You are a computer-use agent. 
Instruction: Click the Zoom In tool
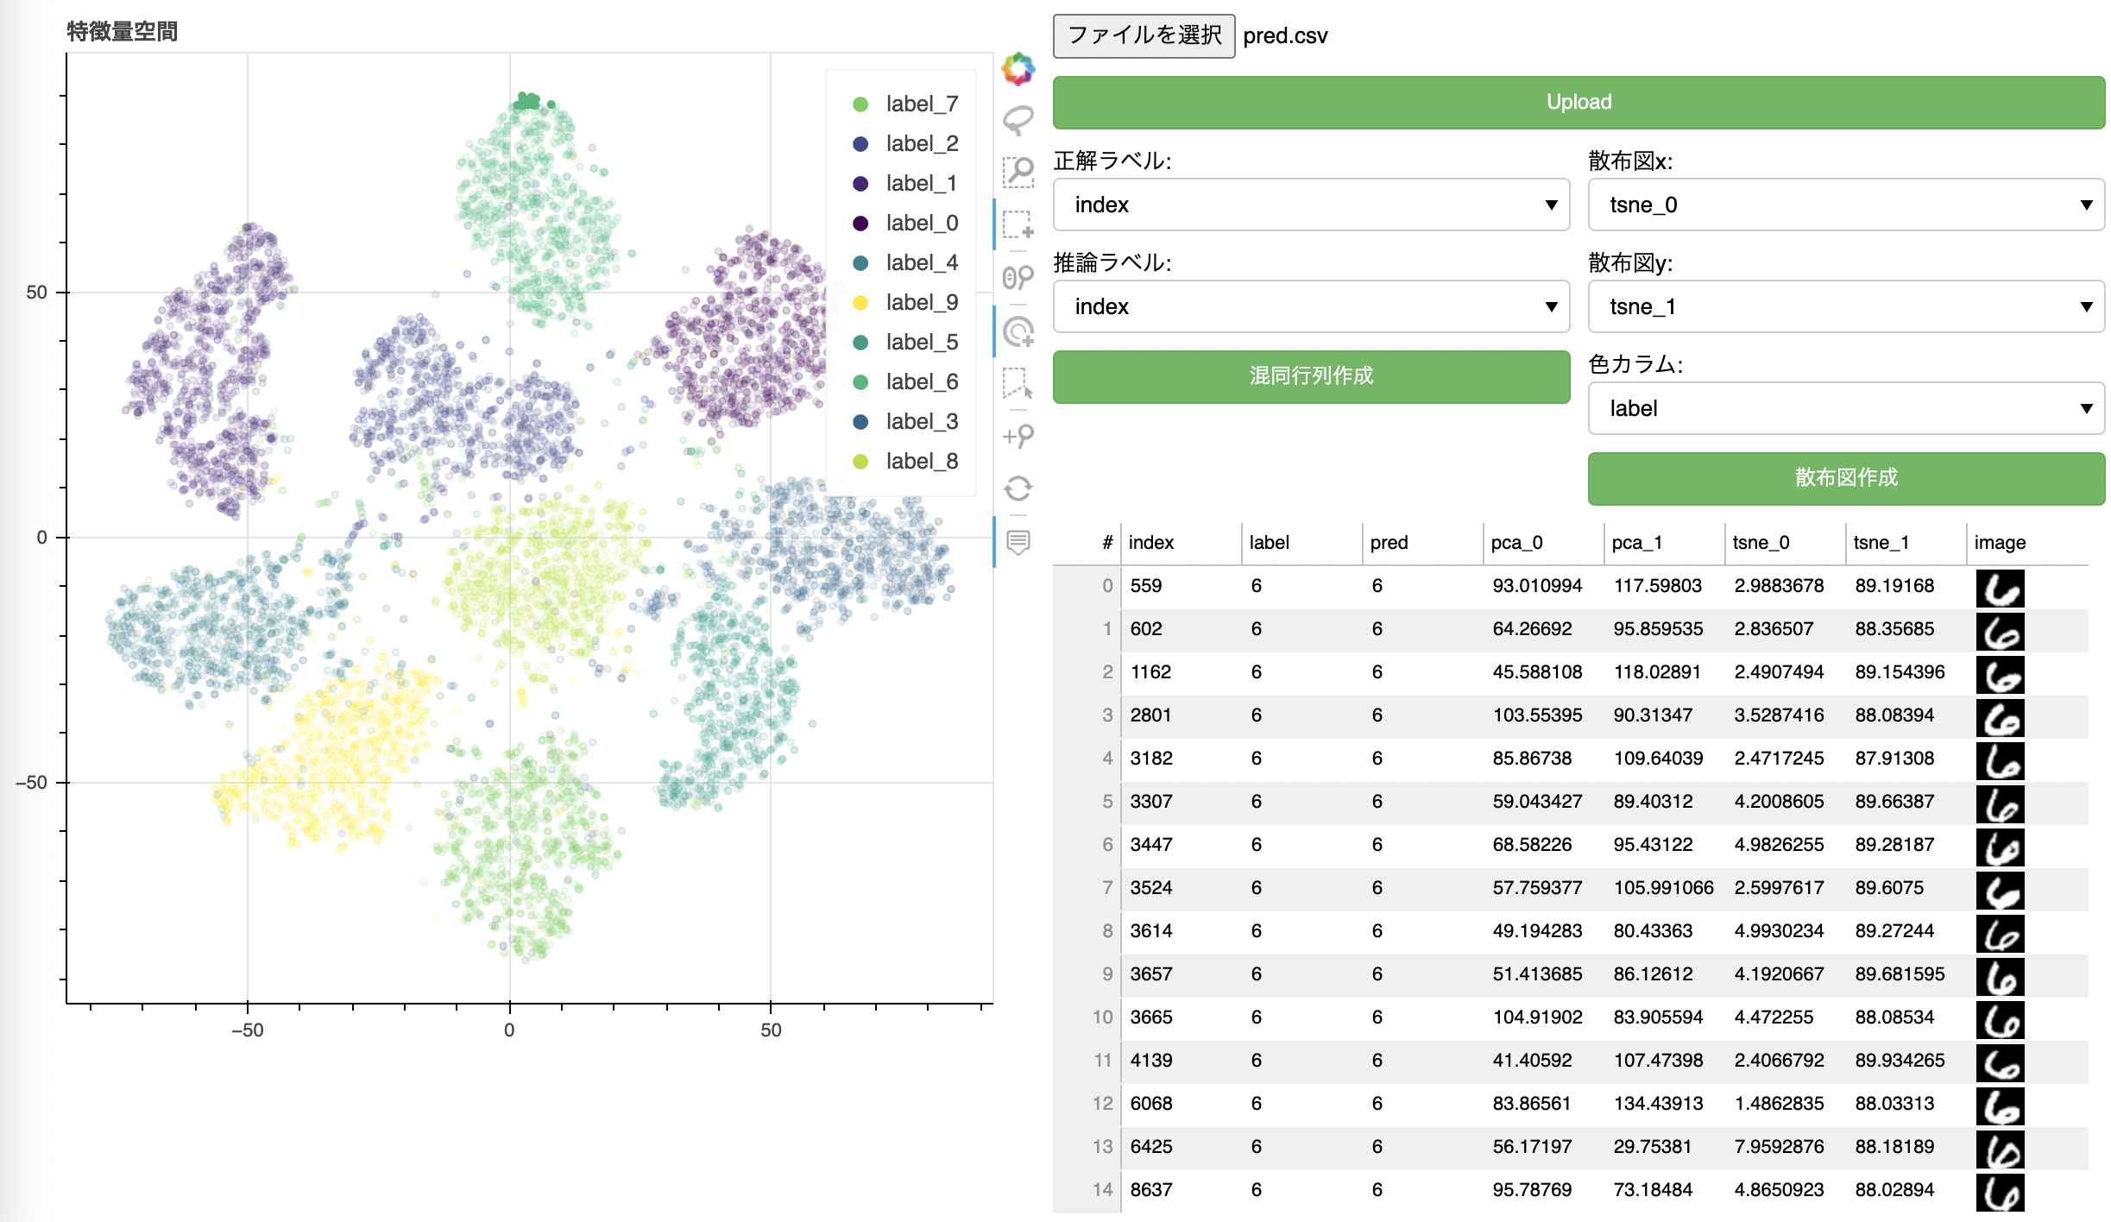[x=1018, y=436]
